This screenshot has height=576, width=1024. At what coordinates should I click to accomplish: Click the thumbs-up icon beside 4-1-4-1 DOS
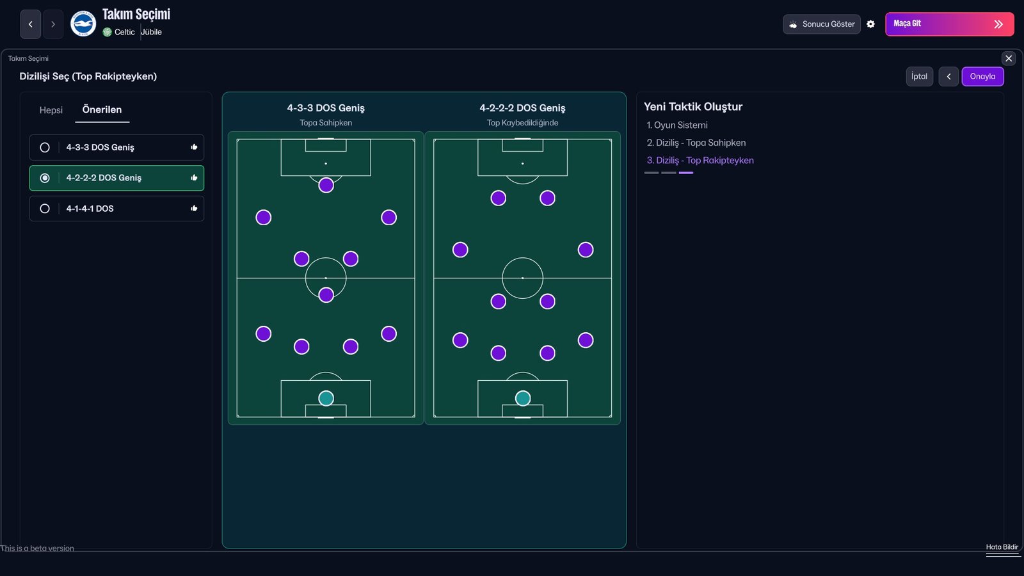pos(193,208)
